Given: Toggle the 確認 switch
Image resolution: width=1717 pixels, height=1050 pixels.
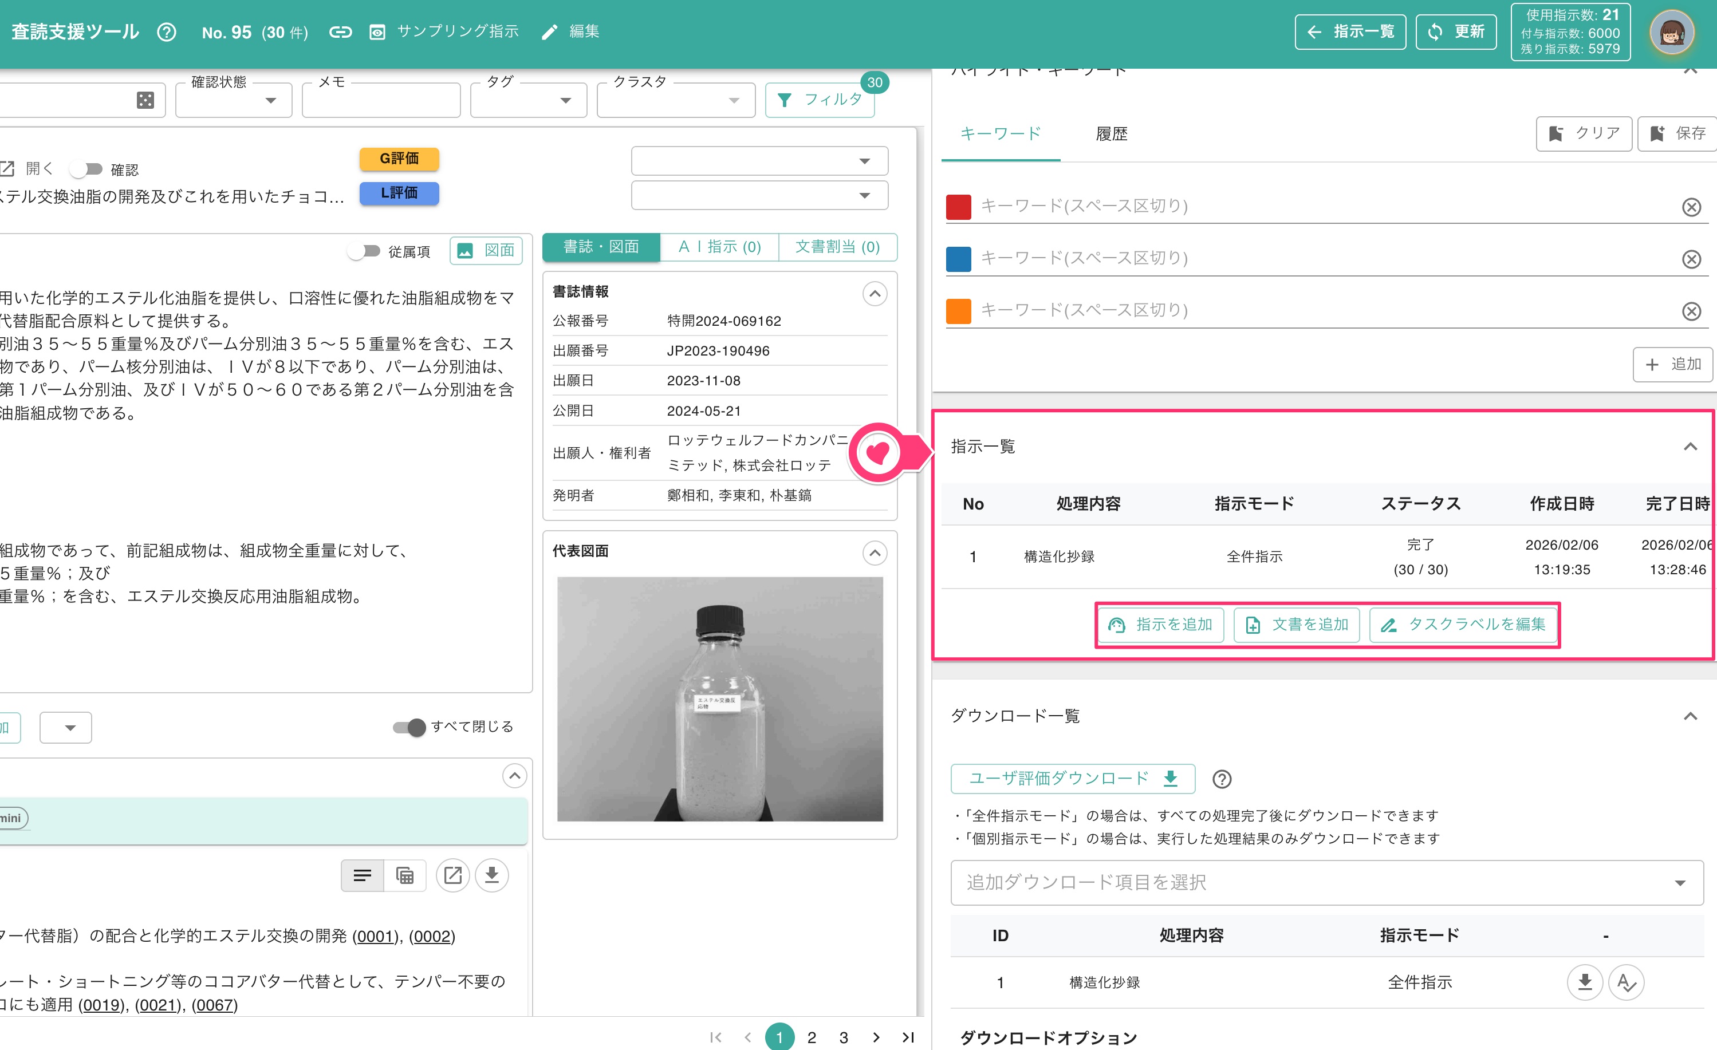Looking at the screenshot, I should click(86, 169).
